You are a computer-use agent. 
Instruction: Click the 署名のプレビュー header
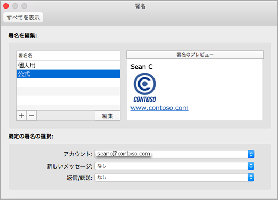coord(195,54)
